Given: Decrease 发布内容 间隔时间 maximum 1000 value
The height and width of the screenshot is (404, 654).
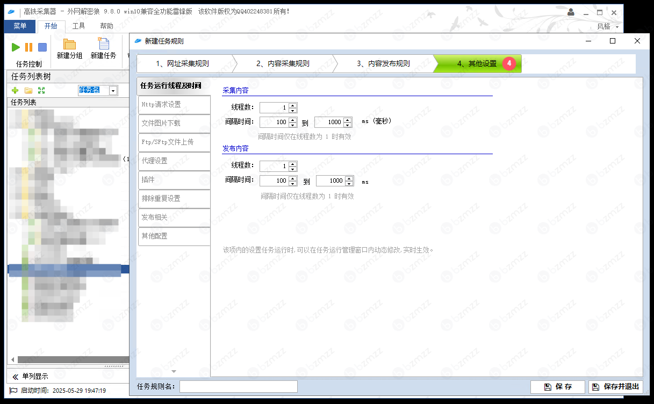Looking at the screenshot, I should click(349, 183).
